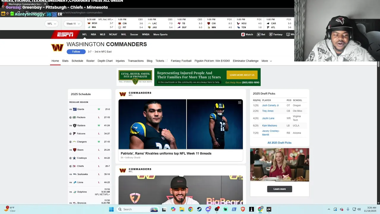This screenshot has height=214, width=380.
Task: Click the Falcons logo in schedule
Action: [x=75, y=134]
